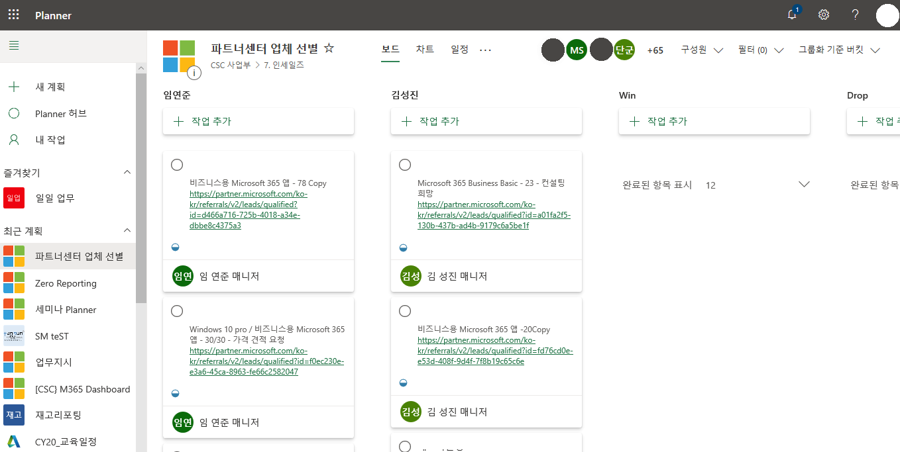Open the 일일 업무 red plan icon

pos(14,198)
